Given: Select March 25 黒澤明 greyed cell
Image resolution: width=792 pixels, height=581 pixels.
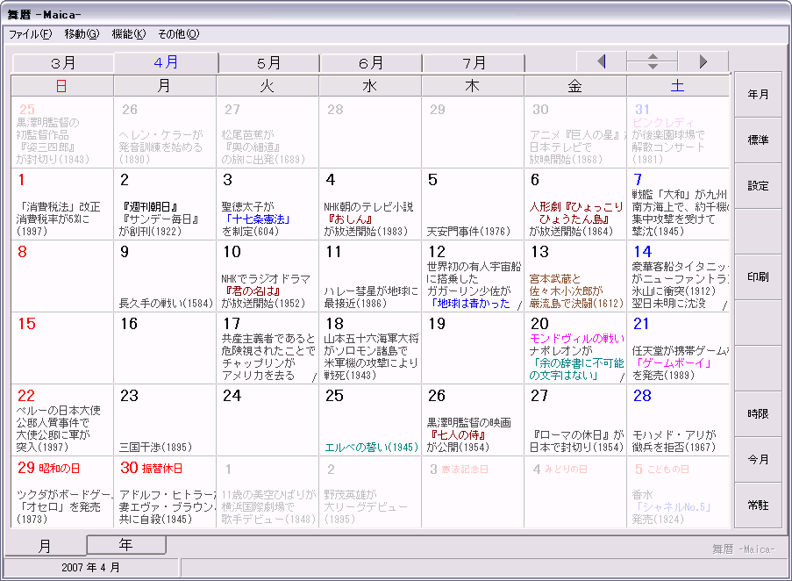Looking at the screenshot, I should coord(62,133).
